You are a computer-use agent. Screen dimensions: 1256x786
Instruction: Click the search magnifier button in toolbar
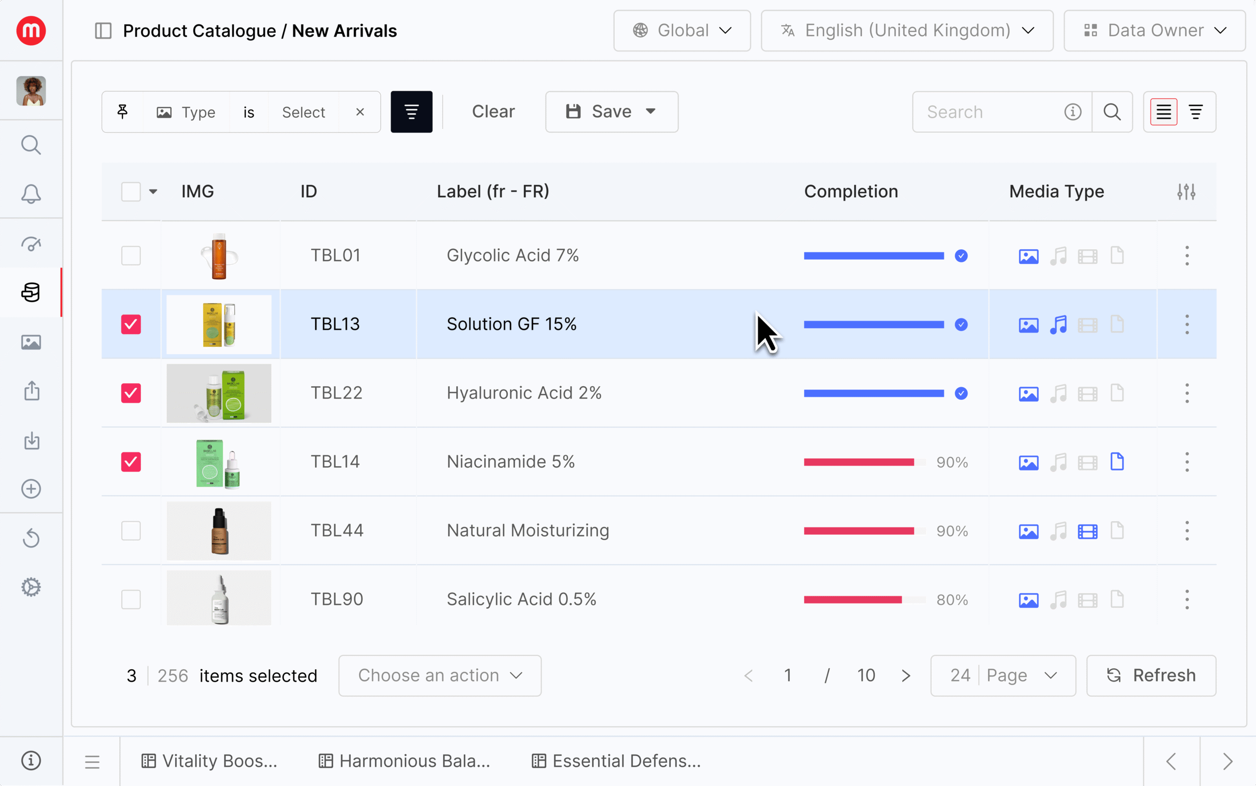coord(1112,112)
